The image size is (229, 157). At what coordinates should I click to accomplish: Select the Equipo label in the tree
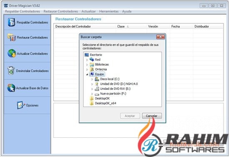(x=99, y=74)
